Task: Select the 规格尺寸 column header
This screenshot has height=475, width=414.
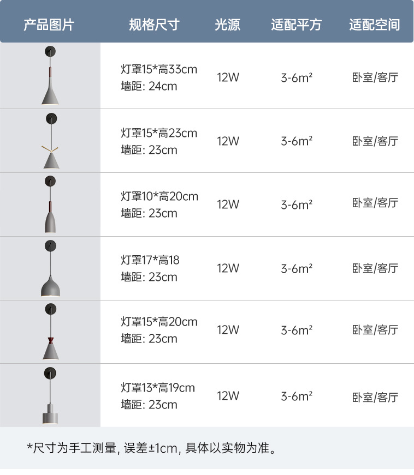Action: tap(154, 25)
